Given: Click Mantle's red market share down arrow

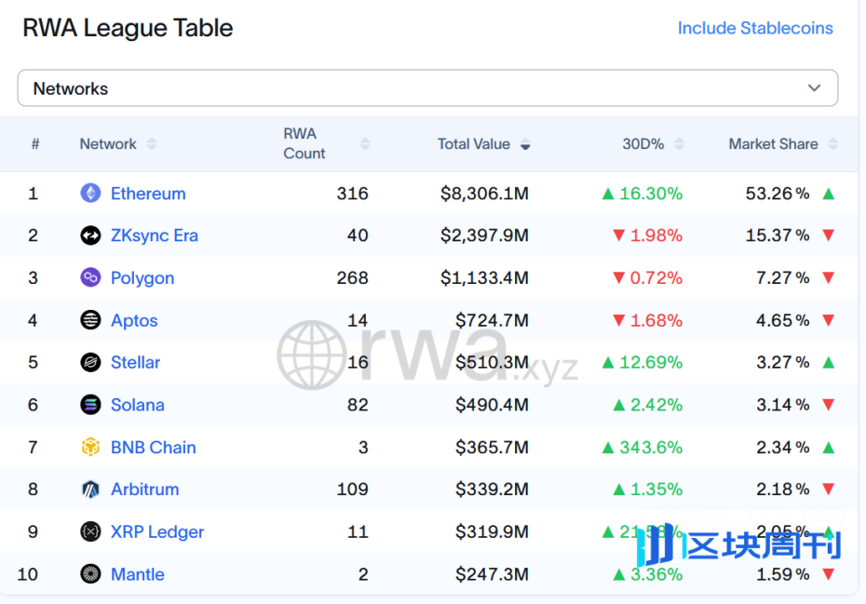Looking at the screenshot, I should tap(829, 574).
